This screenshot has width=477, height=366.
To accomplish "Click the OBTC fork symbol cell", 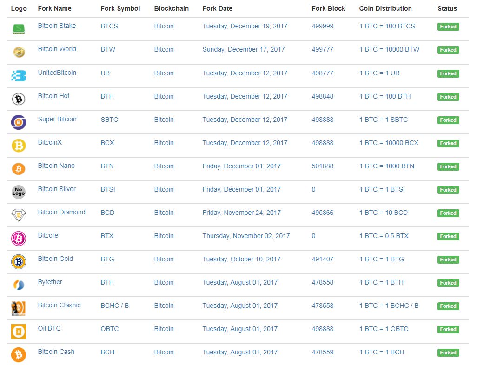I will (x=110, y=329).
